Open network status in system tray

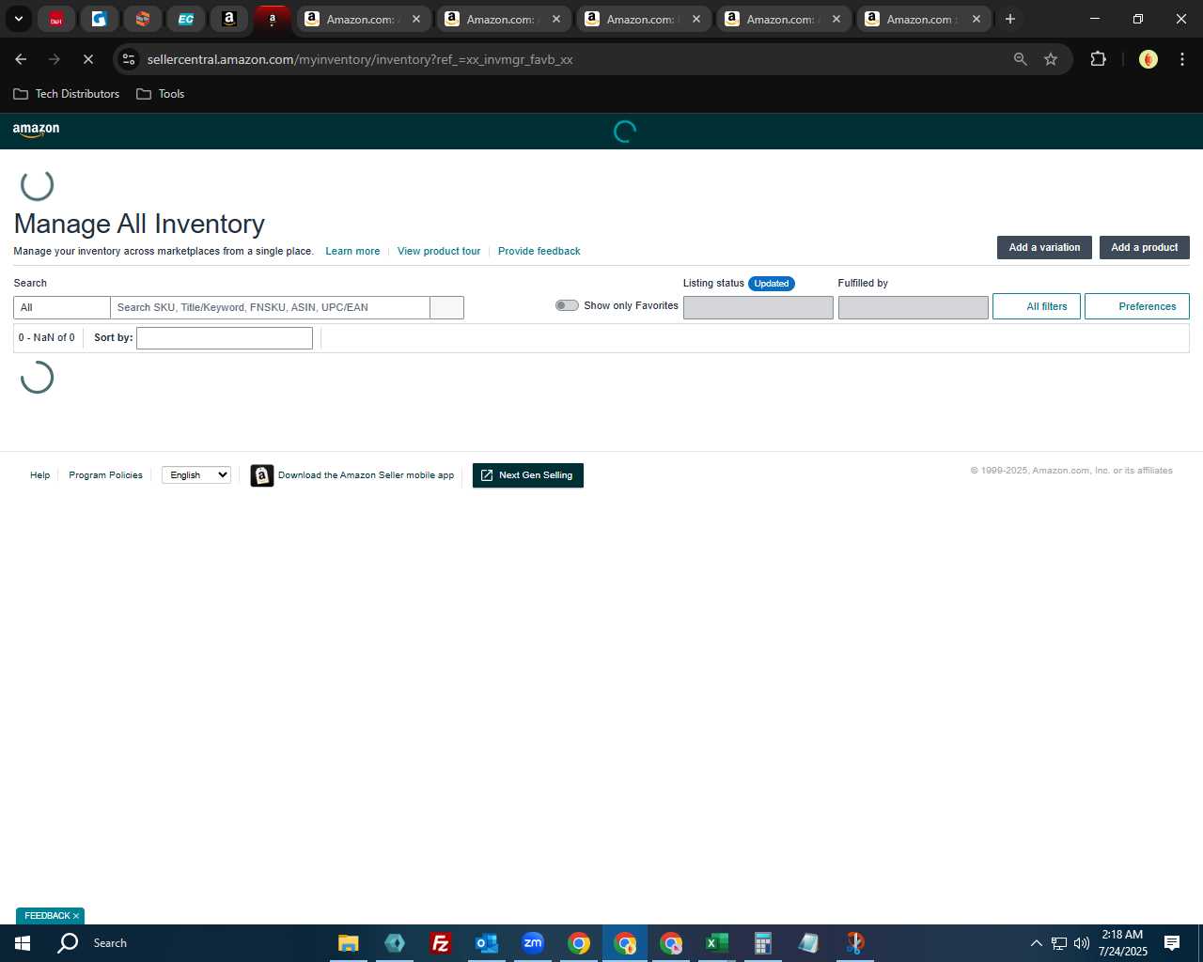tap(1059, 943)
